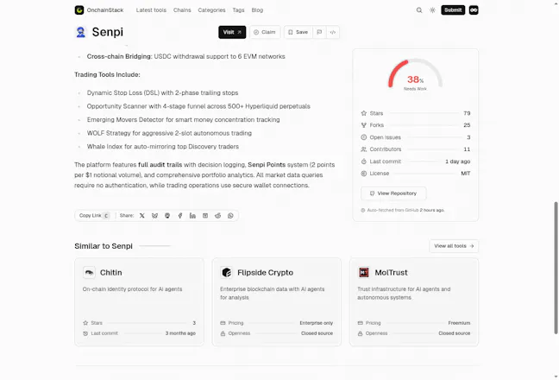Screen dimensions: 559x380
Task: Share on Mastodon icon
Action: point(167,216)
